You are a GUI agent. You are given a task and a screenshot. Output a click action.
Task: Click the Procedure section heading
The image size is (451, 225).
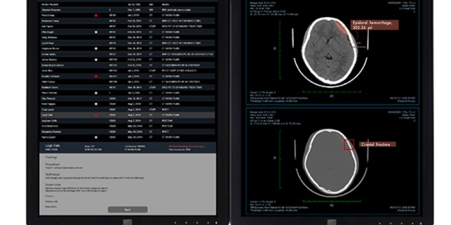click(53, 164)
